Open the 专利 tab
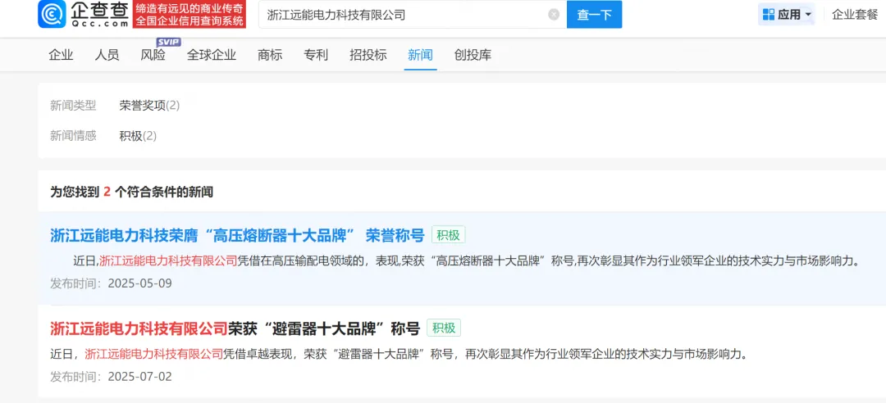886x403 pixels. tap(316, 55)
